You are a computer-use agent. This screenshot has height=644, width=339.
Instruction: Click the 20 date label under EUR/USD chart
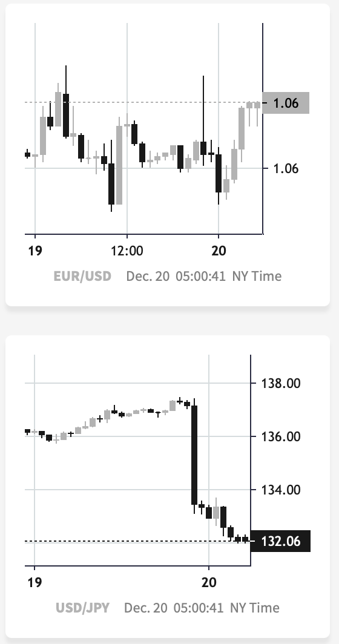219,251
